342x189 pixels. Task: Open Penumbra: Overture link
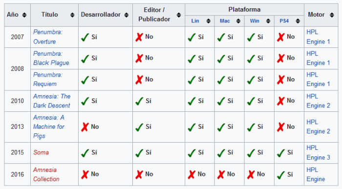pyautogui.click(x=48, y=37)
